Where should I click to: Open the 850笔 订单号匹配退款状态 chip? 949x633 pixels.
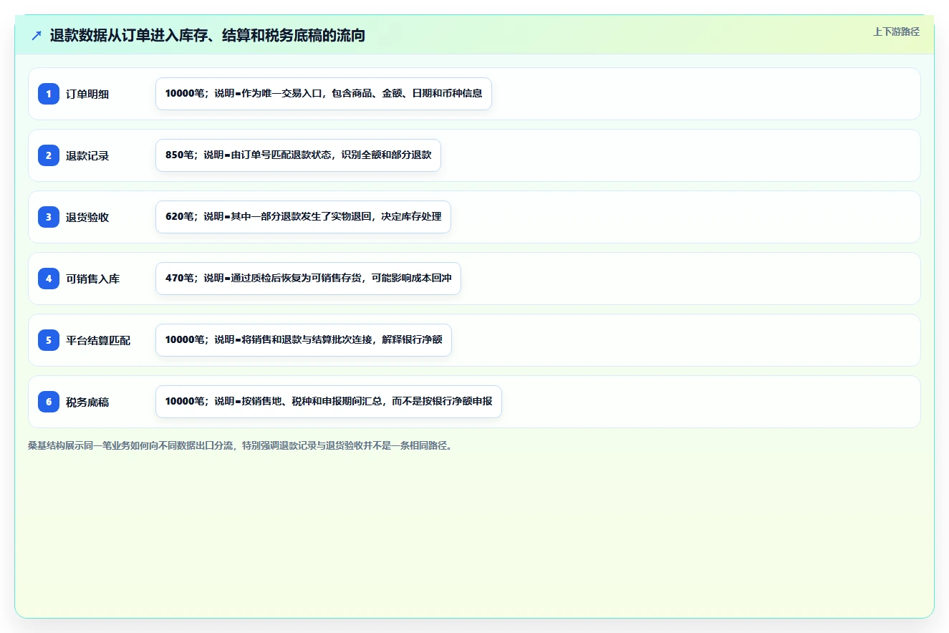pyautogui.click(x=298, y=155)
